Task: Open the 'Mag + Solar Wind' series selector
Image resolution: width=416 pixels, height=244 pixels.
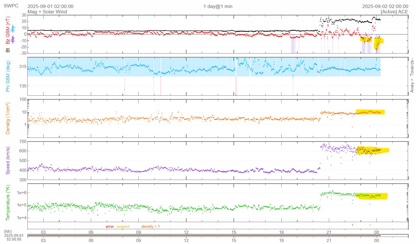Action: pyautogui.click(x=47, y=12)
